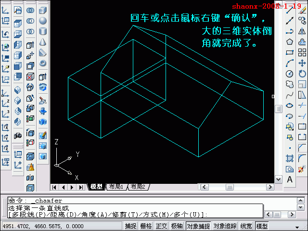
Task: Select the Chamfer modify tool
Action: (x=302, y=148)
